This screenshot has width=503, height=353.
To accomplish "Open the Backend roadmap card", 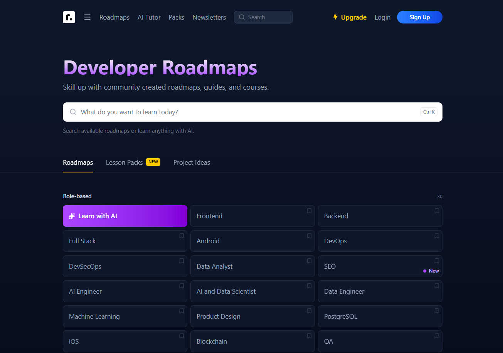I will pos(380,216).
